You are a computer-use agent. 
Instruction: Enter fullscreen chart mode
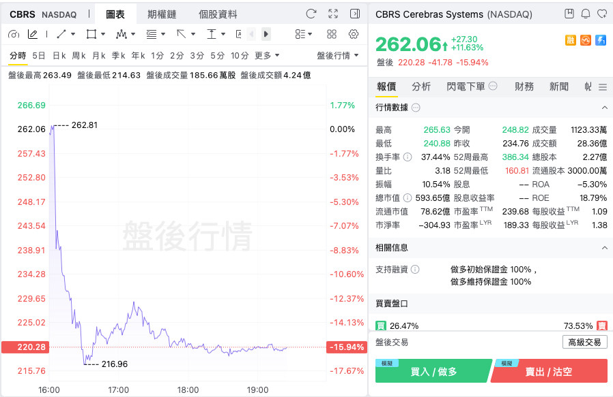coord(333,14)
